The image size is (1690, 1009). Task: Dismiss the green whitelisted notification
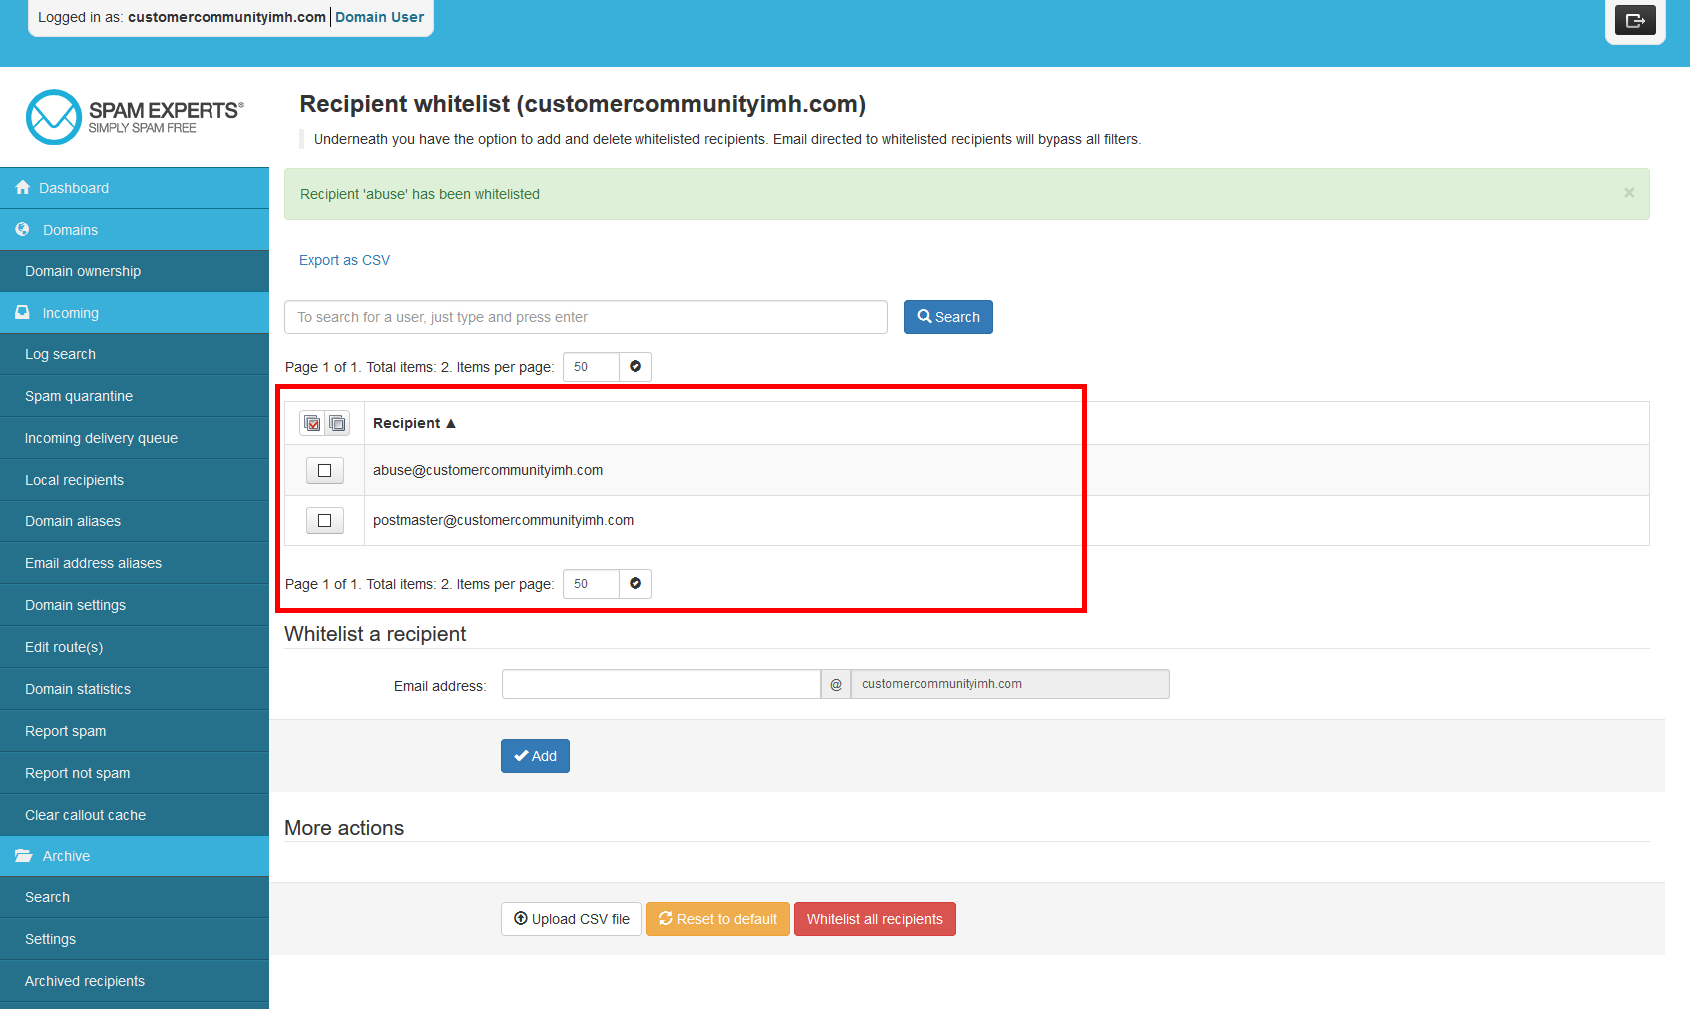tap(1629, 193)
